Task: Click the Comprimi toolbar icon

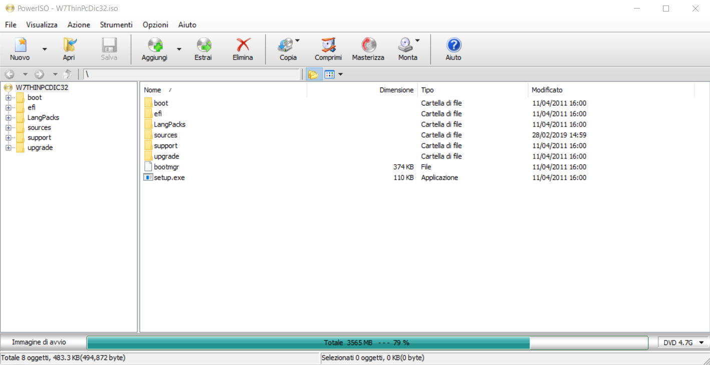Action: click(x=328, y=45)
